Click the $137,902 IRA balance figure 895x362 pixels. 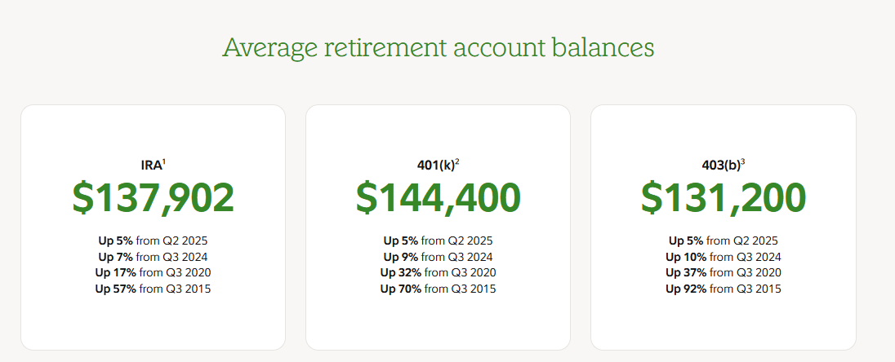[153, 198]
